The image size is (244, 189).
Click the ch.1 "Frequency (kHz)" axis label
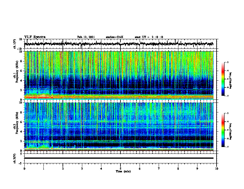click(17, 72)
